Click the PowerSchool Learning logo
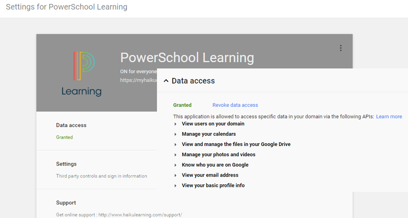This screenshot has width=408, height=218. [82, 74]
